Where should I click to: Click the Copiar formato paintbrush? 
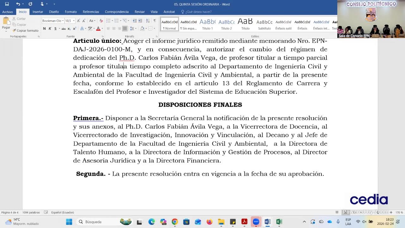(26, 30)
